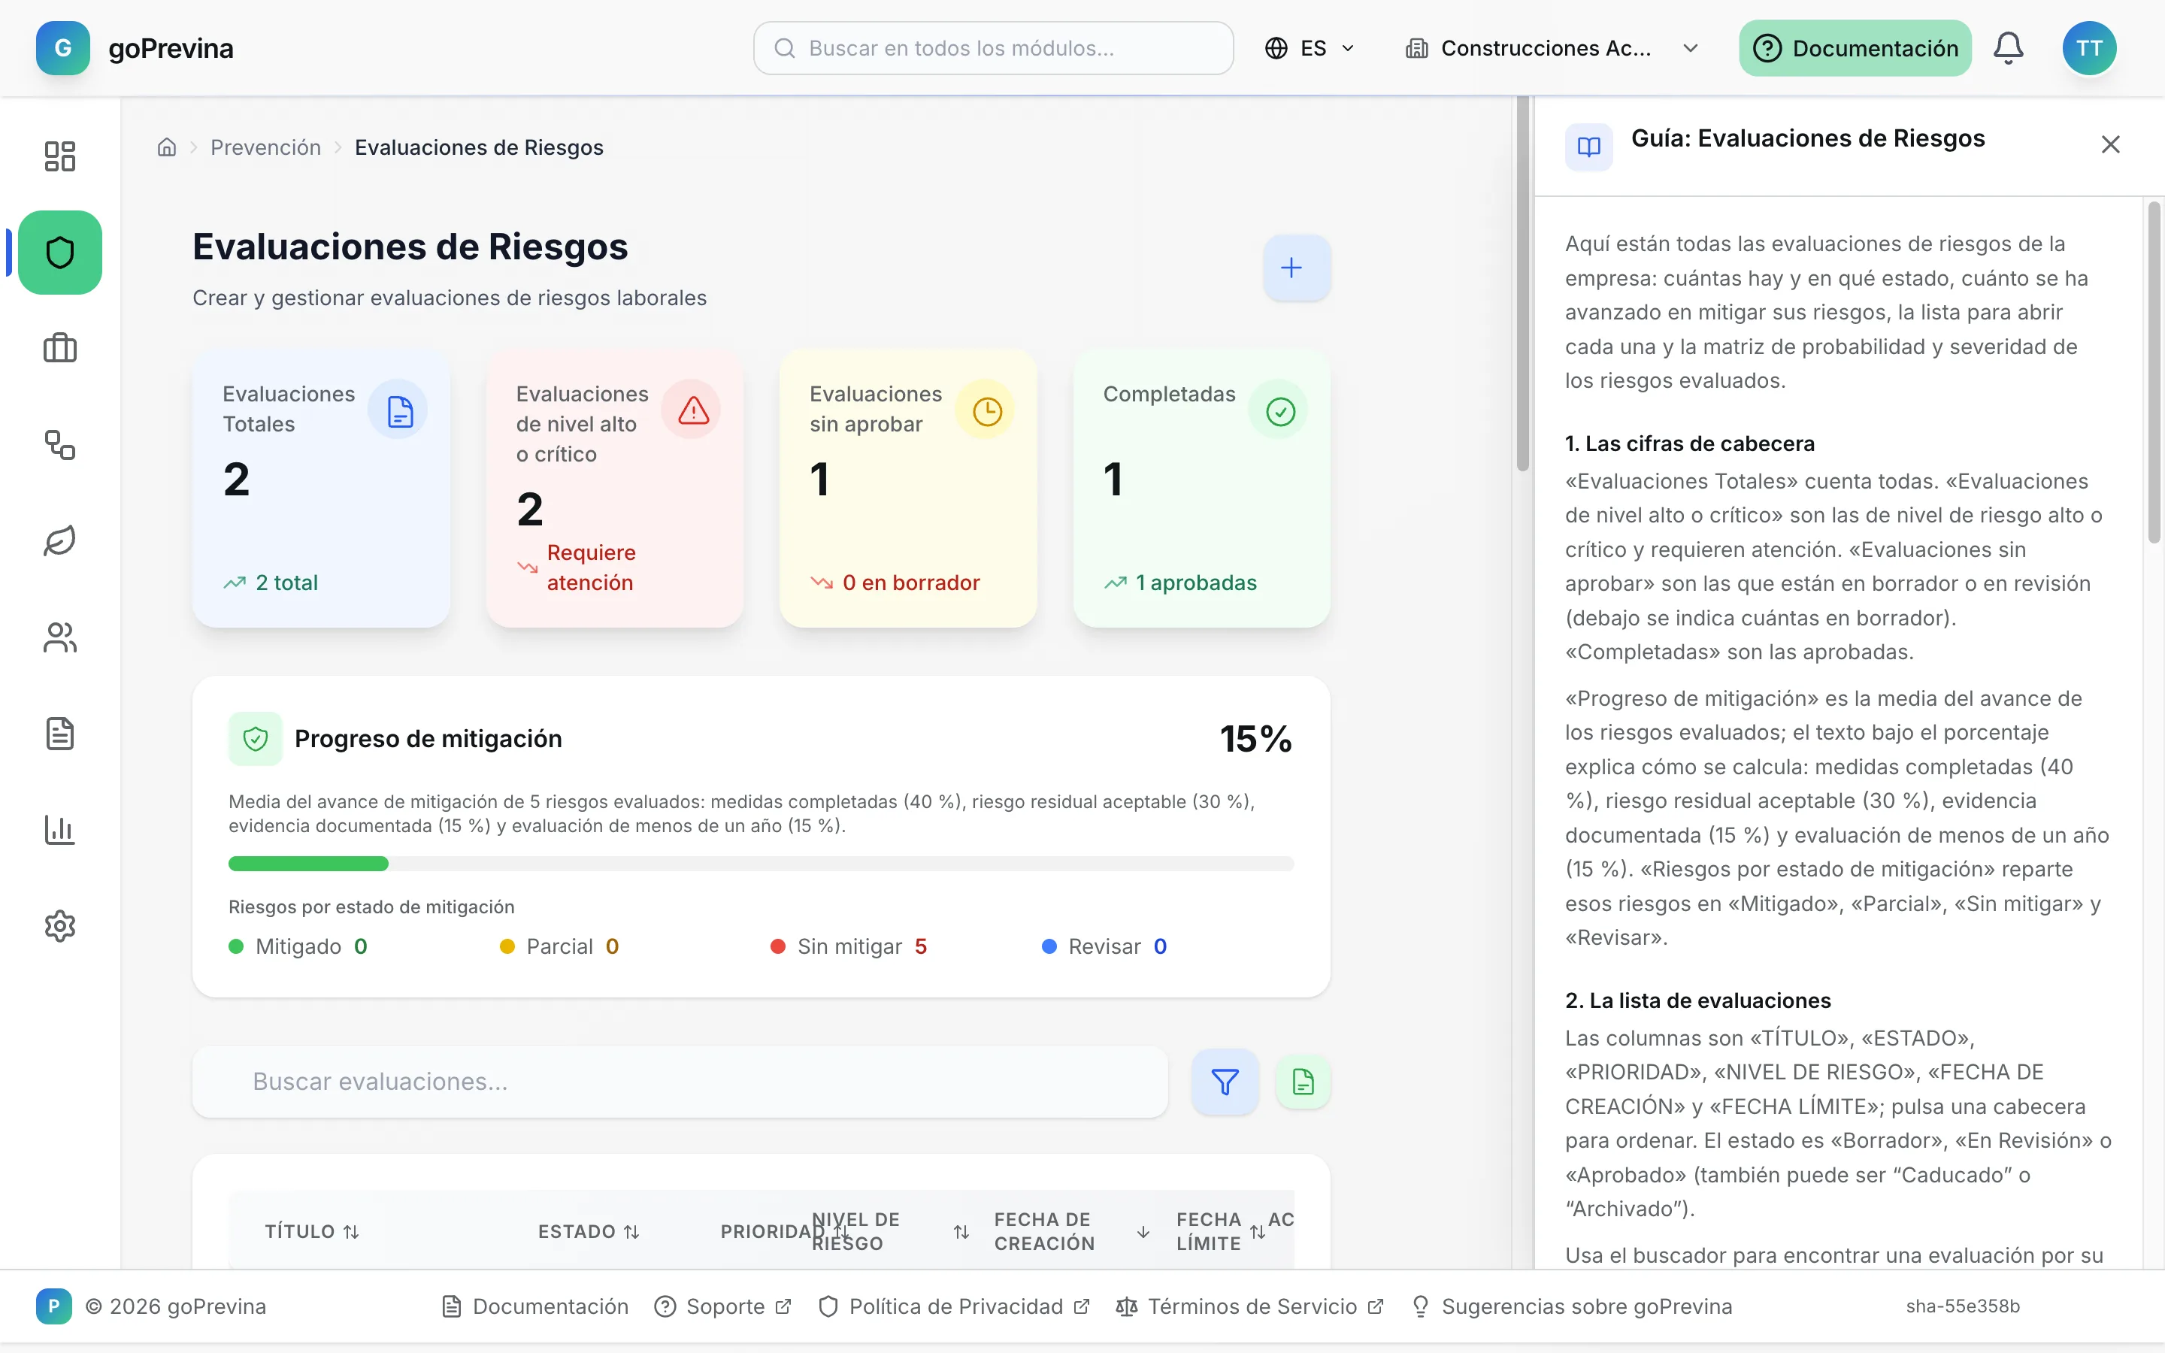
Task: Open the settings gear in sidebar
Action: click(x=60, y=926)
